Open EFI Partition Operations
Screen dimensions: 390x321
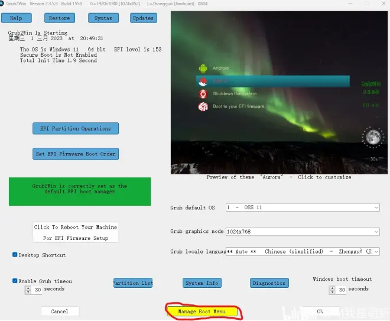[x=76, y=128]
